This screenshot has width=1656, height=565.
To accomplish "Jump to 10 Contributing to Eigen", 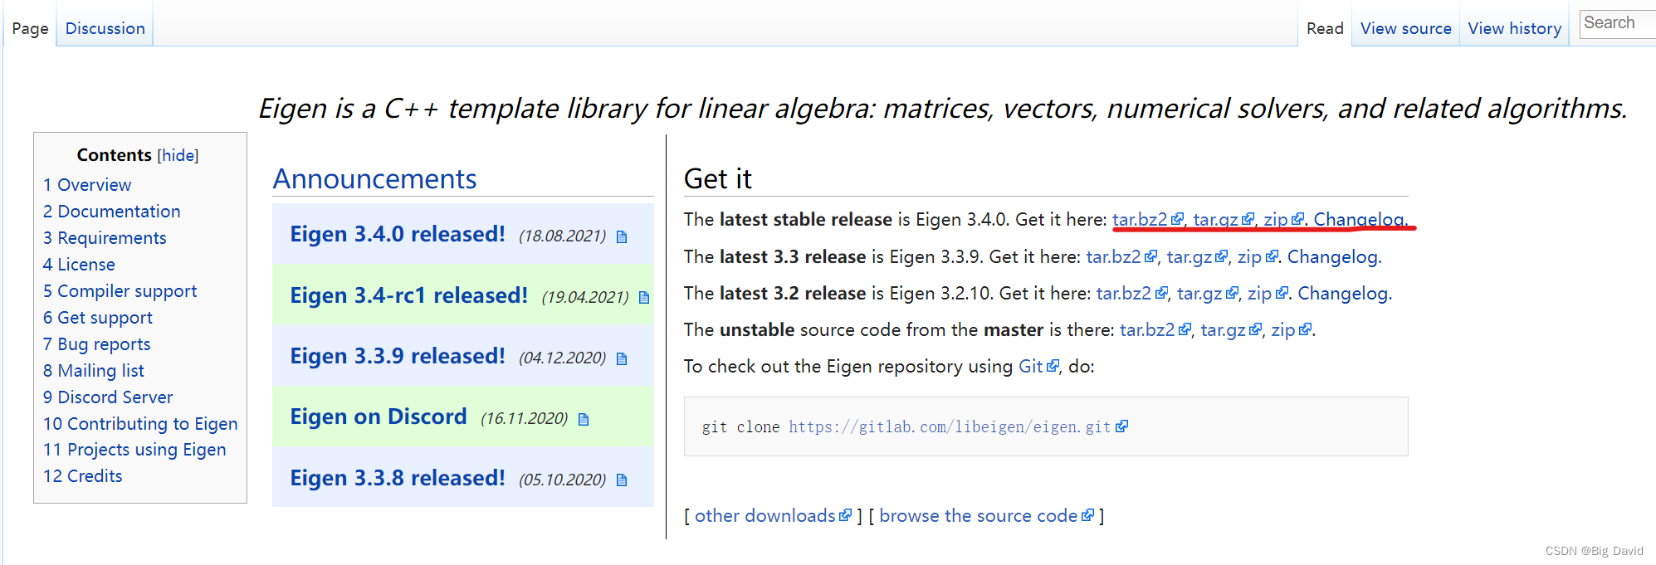I will [140, 424].
